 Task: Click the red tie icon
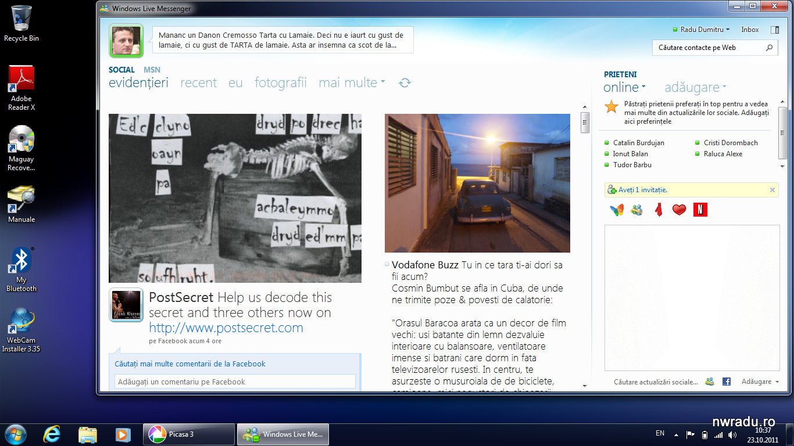[x=659, y=210]
